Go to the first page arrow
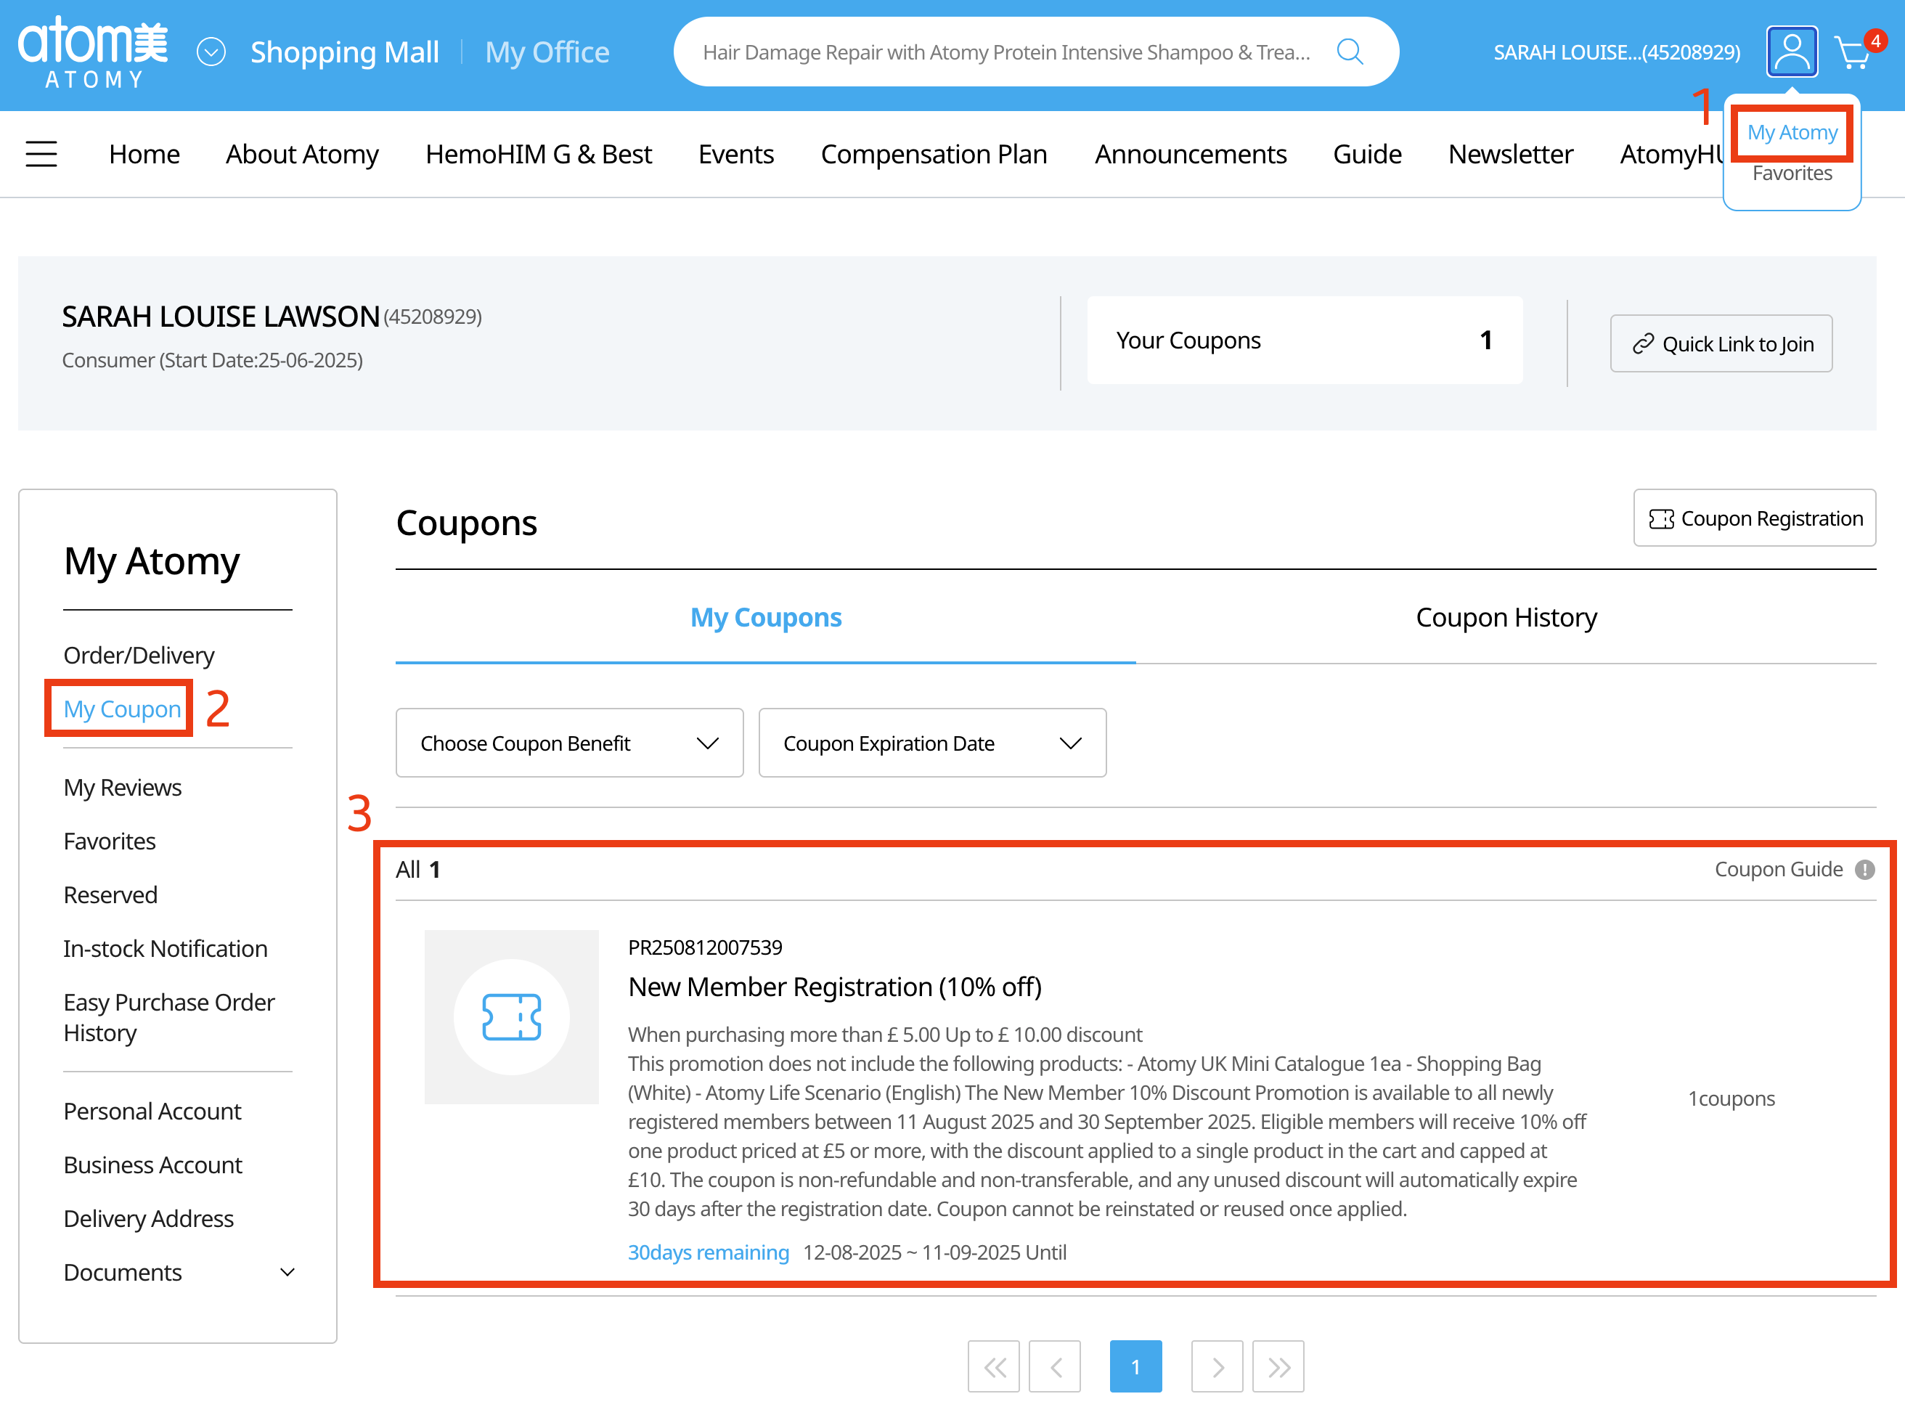This screenshot has height=1423, width=1905. (994, 1366)
